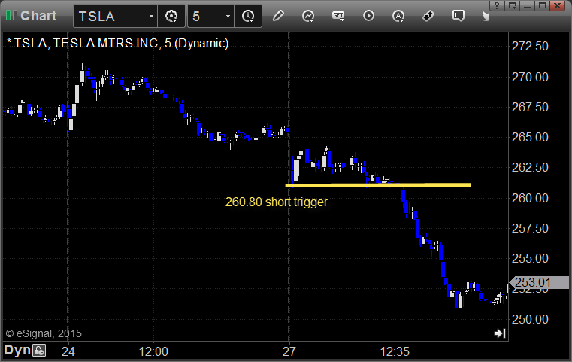
Task: Click the interval field showing 5
Action: [x=205, y=16]
